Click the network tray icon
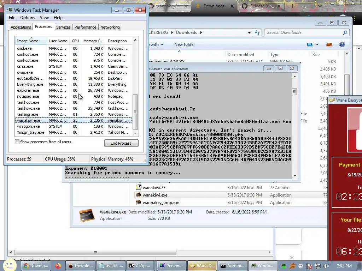The image size is (362, 271). tap(318, 266)
